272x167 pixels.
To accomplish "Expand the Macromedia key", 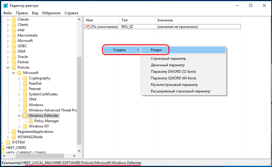I will click(x=8, y=36).
